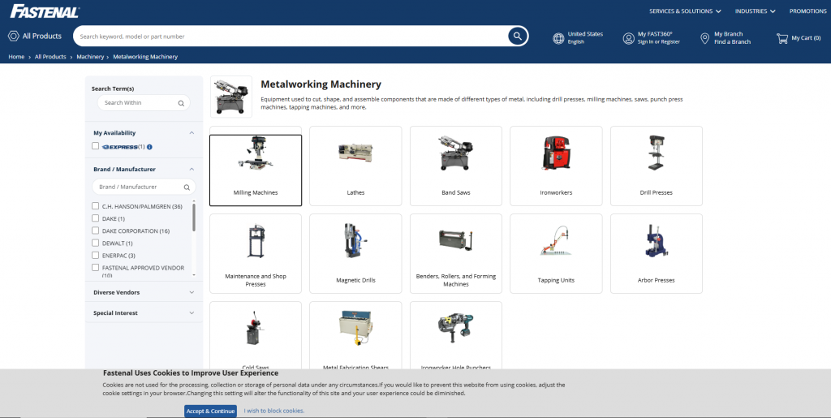
Task: Collapse the Brand / Manufacturer section
Action: point(192,170)
